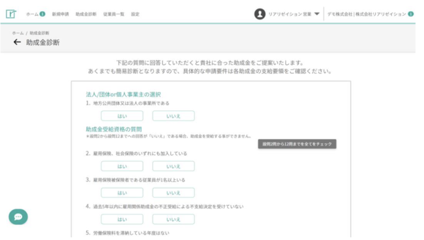This screenshot has height=240, width=424.
Task: Select はい for question 3
Action: [x=122, y=193]
